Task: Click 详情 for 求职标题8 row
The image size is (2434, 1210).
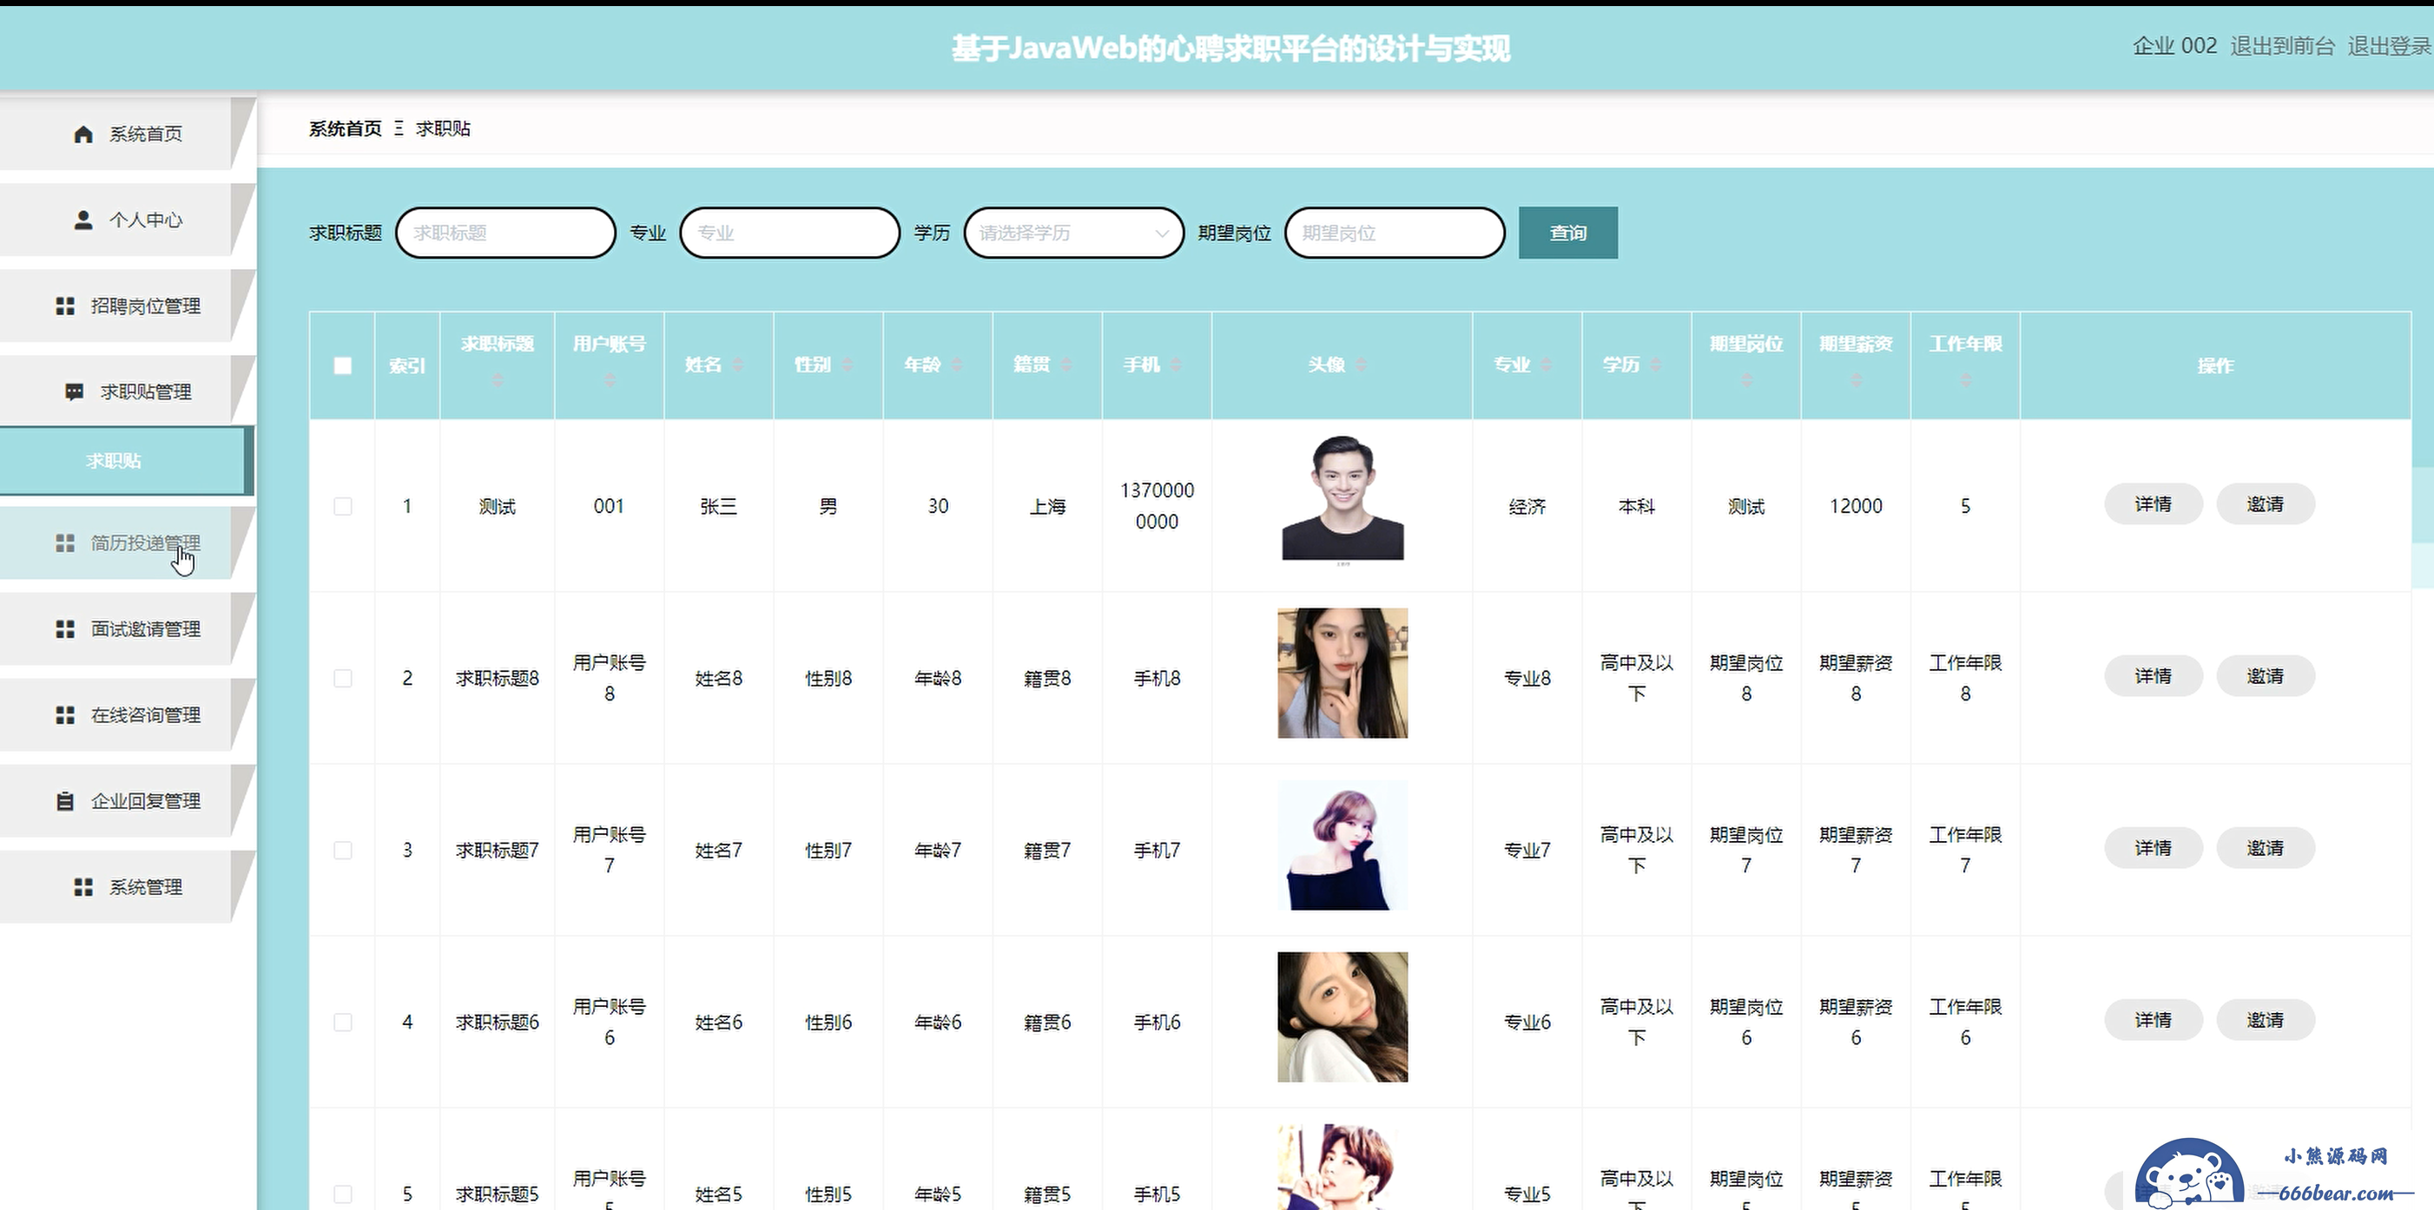Action: 2154,676
